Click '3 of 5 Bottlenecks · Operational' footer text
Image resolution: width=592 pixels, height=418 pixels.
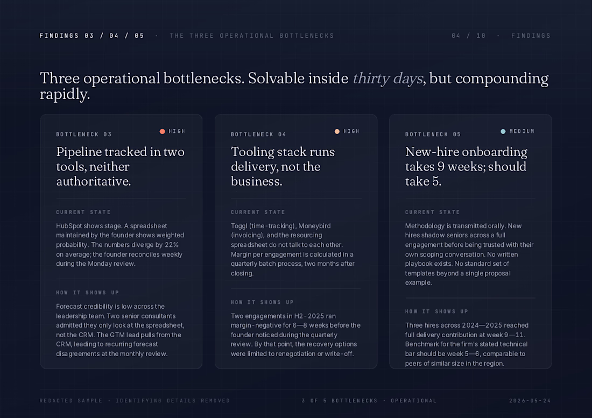tap(369, 401)
